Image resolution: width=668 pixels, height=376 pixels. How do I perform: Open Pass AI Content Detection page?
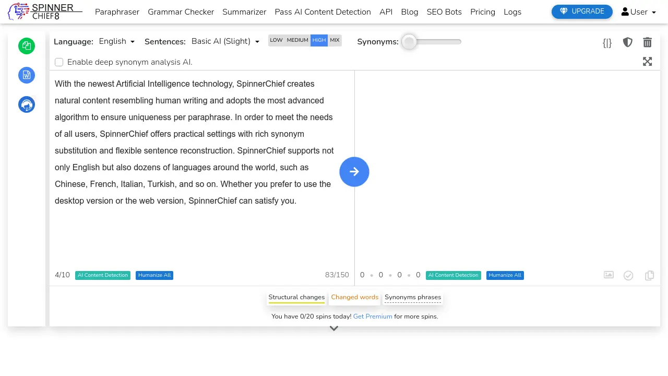(323, 11)
